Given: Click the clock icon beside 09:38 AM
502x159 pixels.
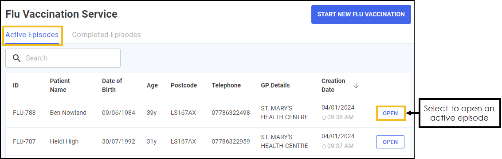Looking at the screenshot, I should [x=324, y=117].
